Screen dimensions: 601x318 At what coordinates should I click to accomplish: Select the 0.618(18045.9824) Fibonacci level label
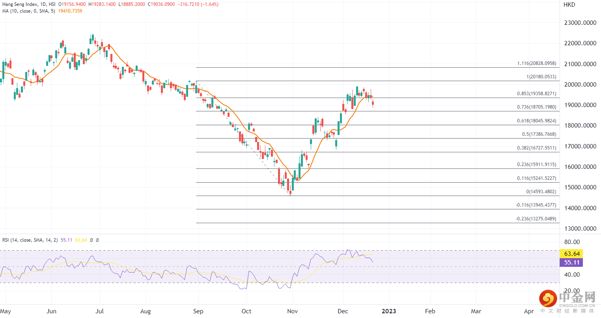pos(536,121)
